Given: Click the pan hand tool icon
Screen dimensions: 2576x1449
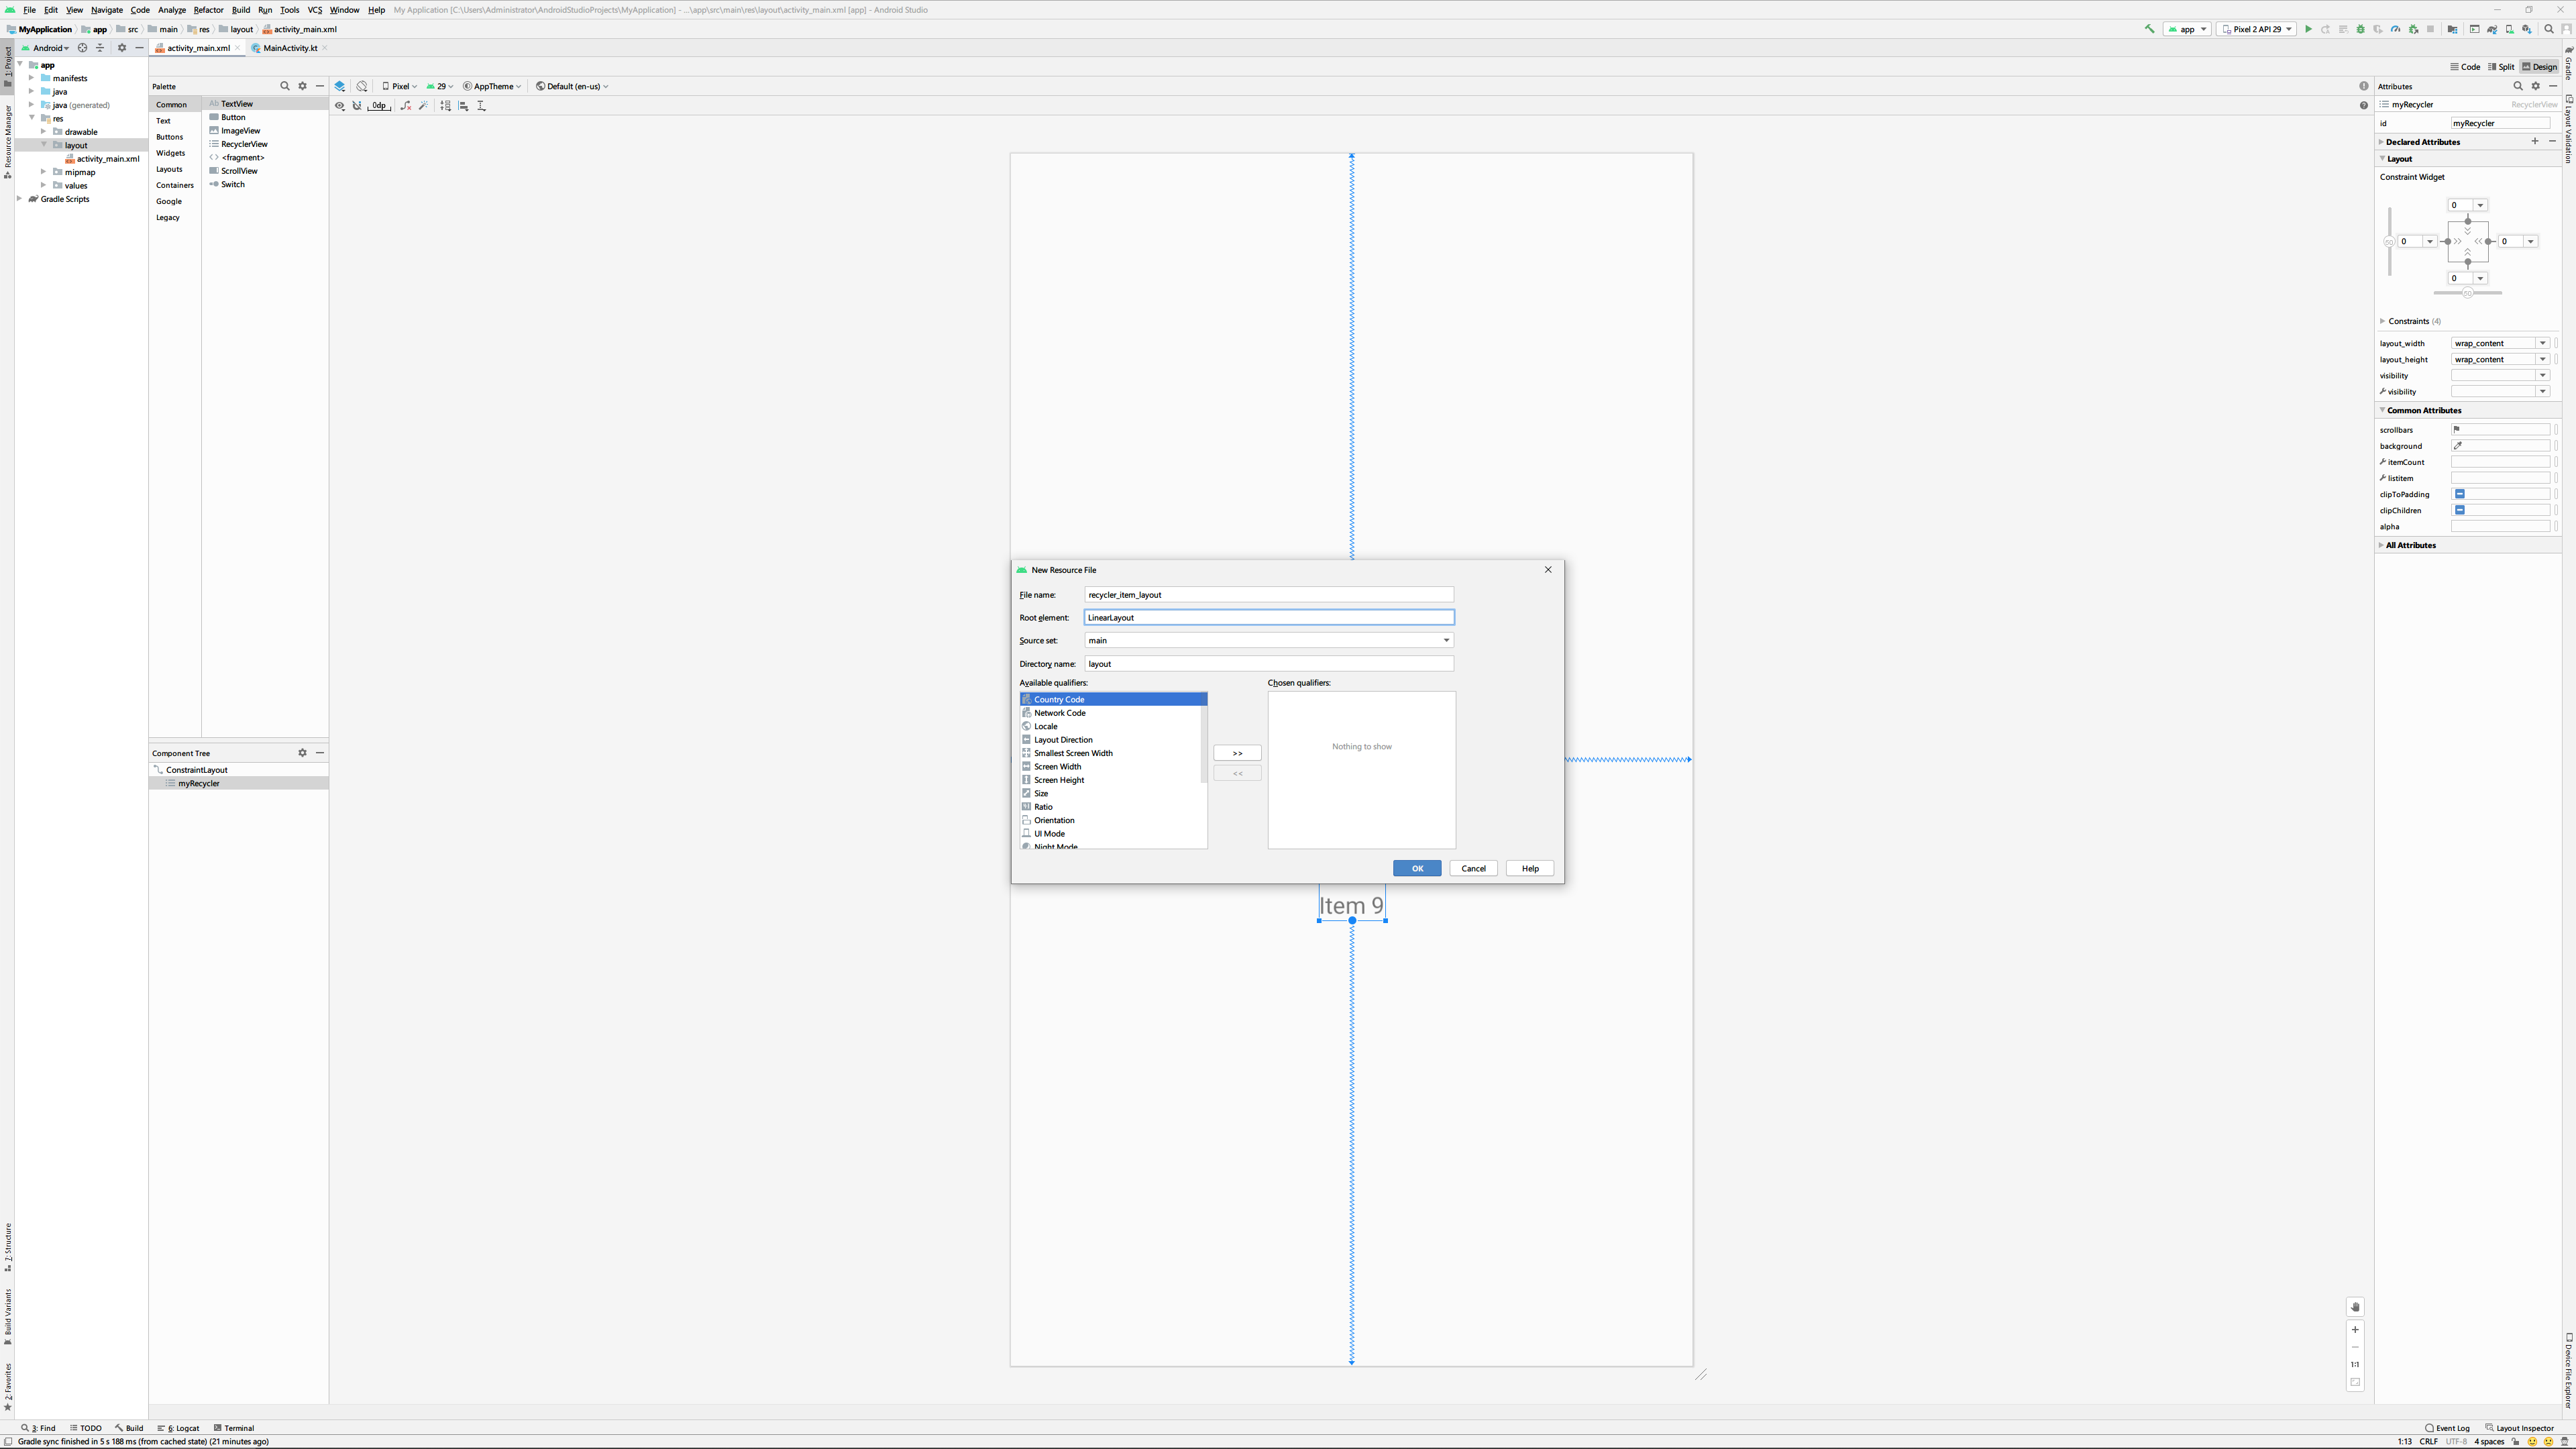Looking at the screenshot, I should click(2355, 1307).
